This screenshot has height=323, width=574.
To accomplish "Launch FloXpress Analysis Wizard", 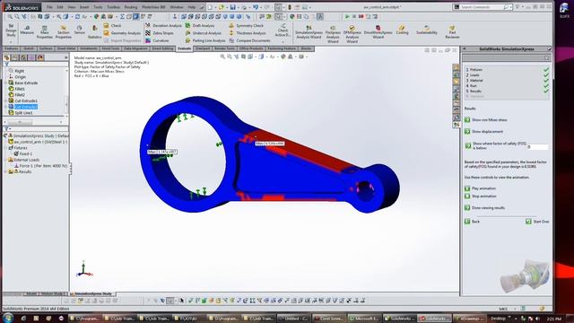I will tap(333, 34).
